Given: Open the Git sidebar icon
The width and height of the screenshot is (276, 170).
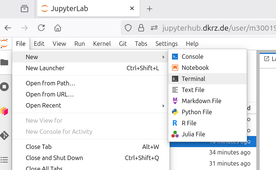Looking at the screenshot, I should tap(4, 135).
